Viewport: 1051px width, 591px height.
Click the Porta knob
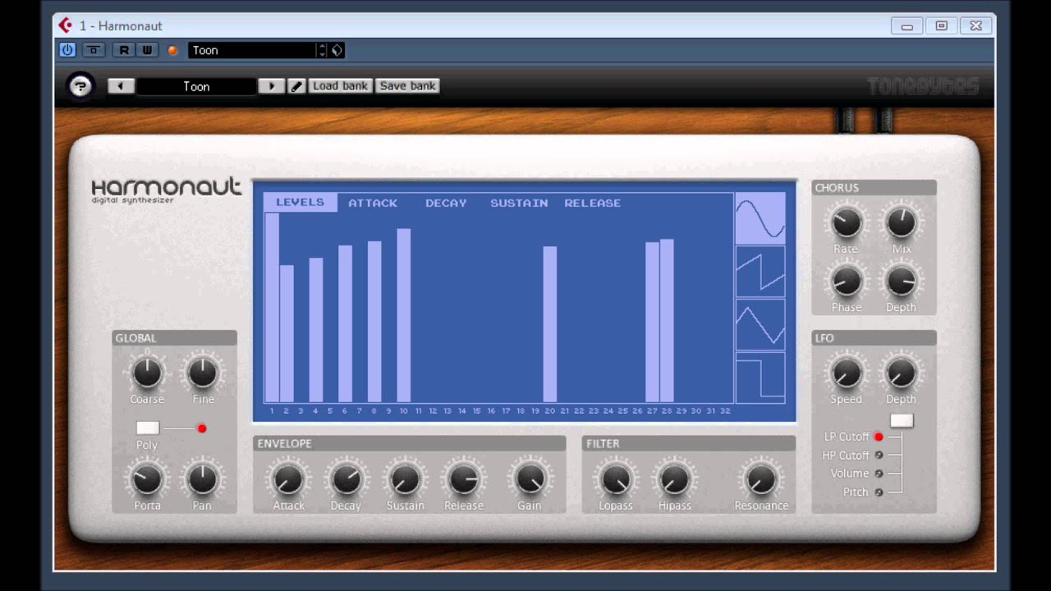click(x=147, y=479)
